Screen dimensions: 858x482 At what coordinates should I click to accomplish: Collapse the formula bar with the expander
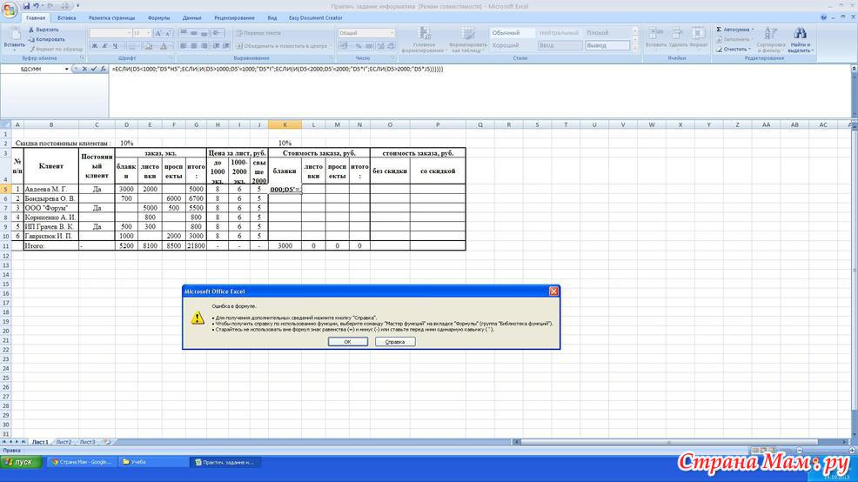(854, 69)
